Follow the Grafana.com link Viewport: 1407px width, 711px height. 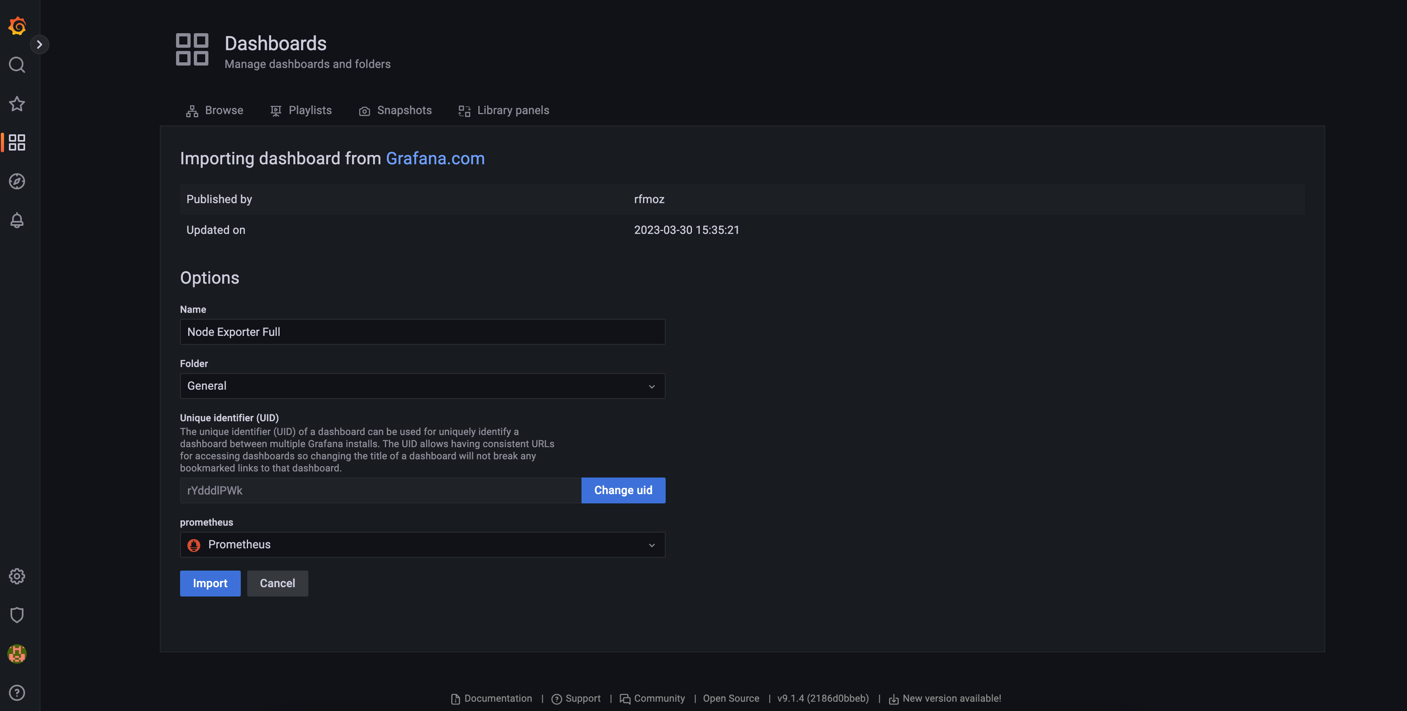pyautogui.click(x=435, y=158)
